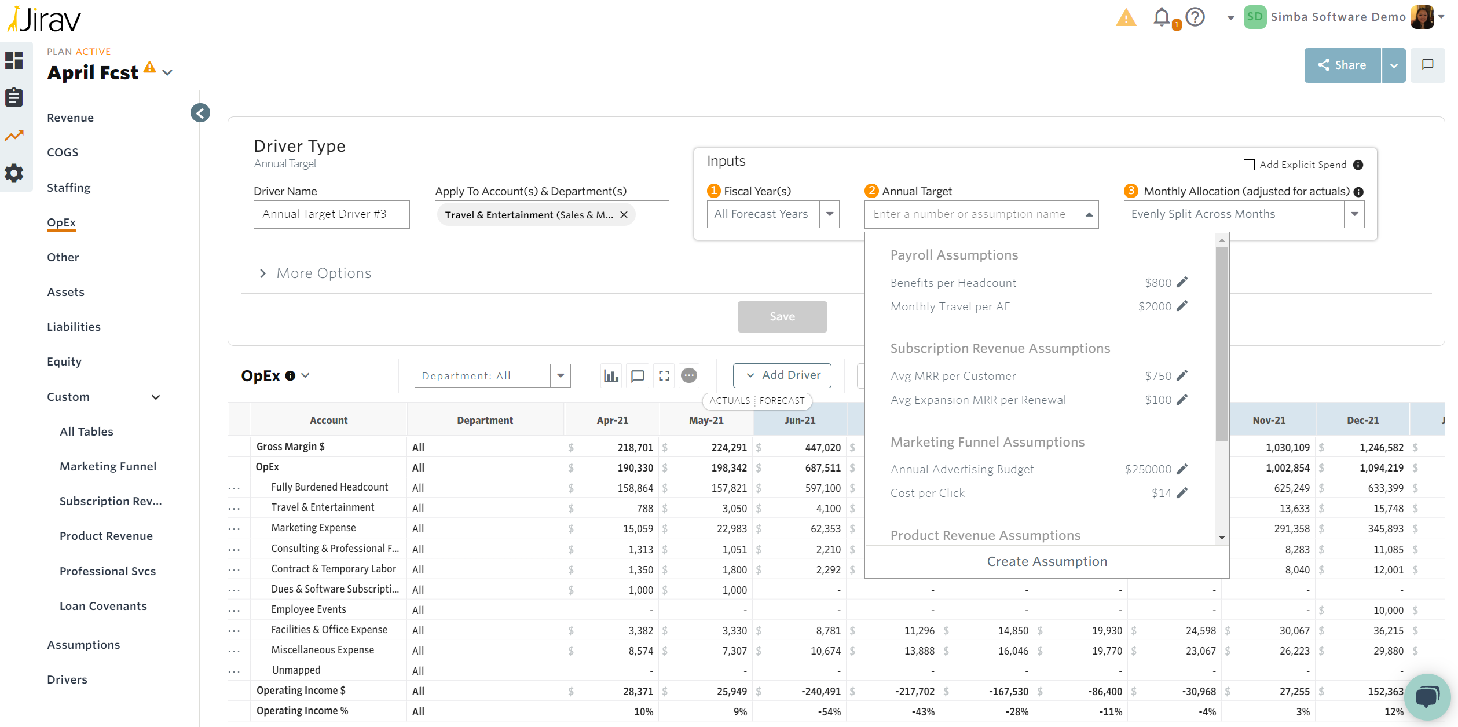The image size is (1458, 727).
Task: Open the help question mark icon
Action: [1195, 17]
